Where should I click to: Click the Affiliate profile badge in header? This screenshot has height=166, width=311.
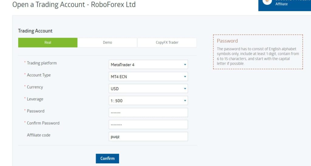tap(284, 5)
